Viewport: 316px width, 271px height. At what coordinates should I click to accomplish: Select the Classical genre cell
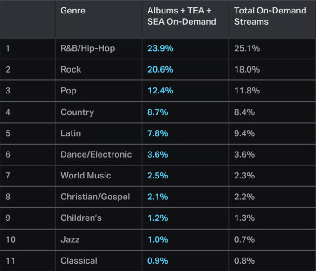(x=79, y=261)
